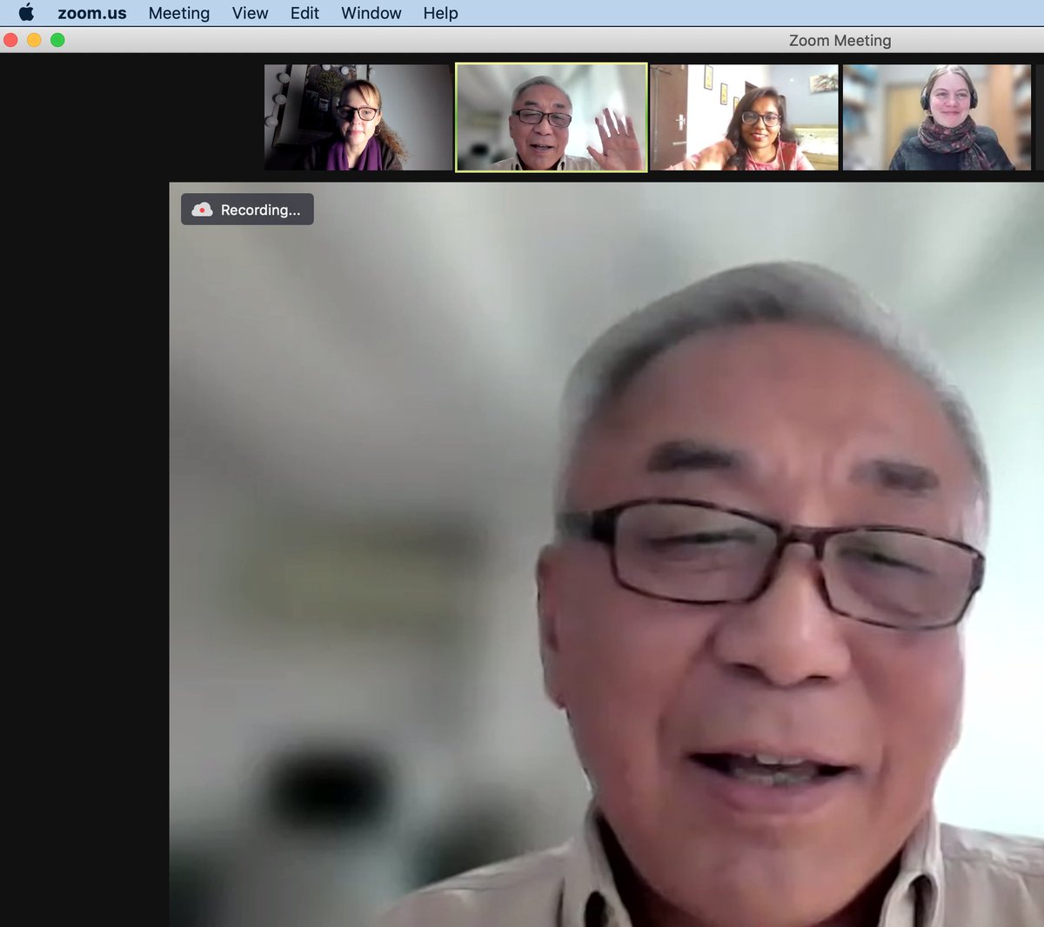The height and width of the screenshot is (927, 1044).
Task: Click the Recording indicator button
Action: pyautogui.click(x=247, y=210)
